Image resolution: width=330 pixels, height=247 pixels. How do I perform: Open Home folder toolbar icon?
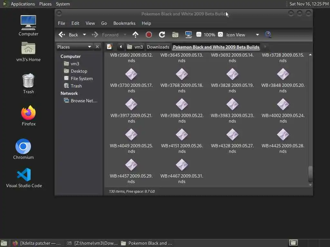pos(175,35)
